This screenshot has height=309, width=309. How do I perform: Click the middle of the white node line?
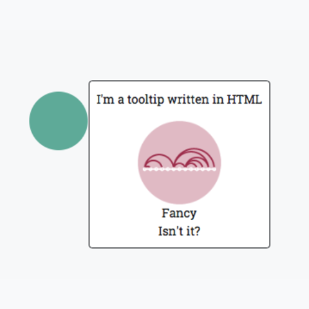[180, 169]
